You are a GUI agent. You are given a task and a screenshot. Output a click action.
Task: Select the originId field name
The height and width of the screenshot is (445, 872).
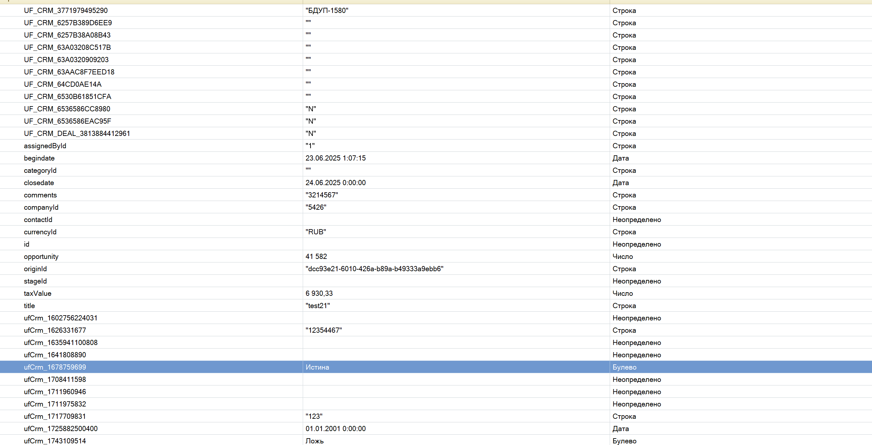(x=36, y=269)
